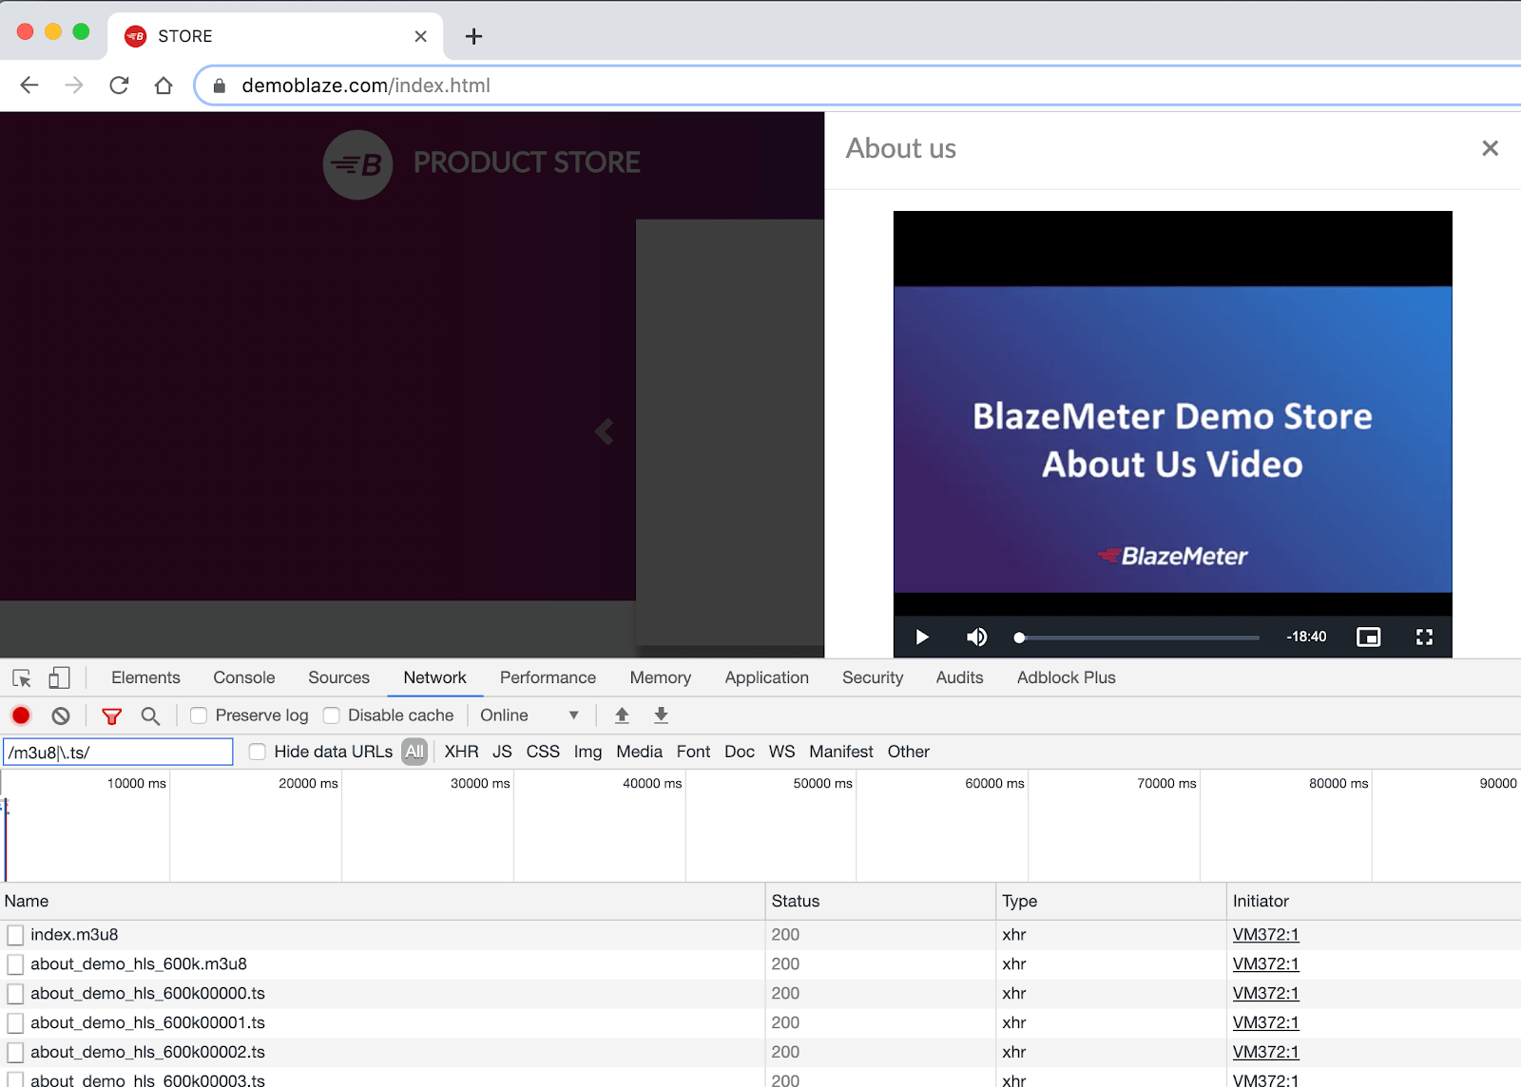This screenshot has height=1087, width=1521.
Task: Activate the inspect element picker icon
Action: [22, 677]
